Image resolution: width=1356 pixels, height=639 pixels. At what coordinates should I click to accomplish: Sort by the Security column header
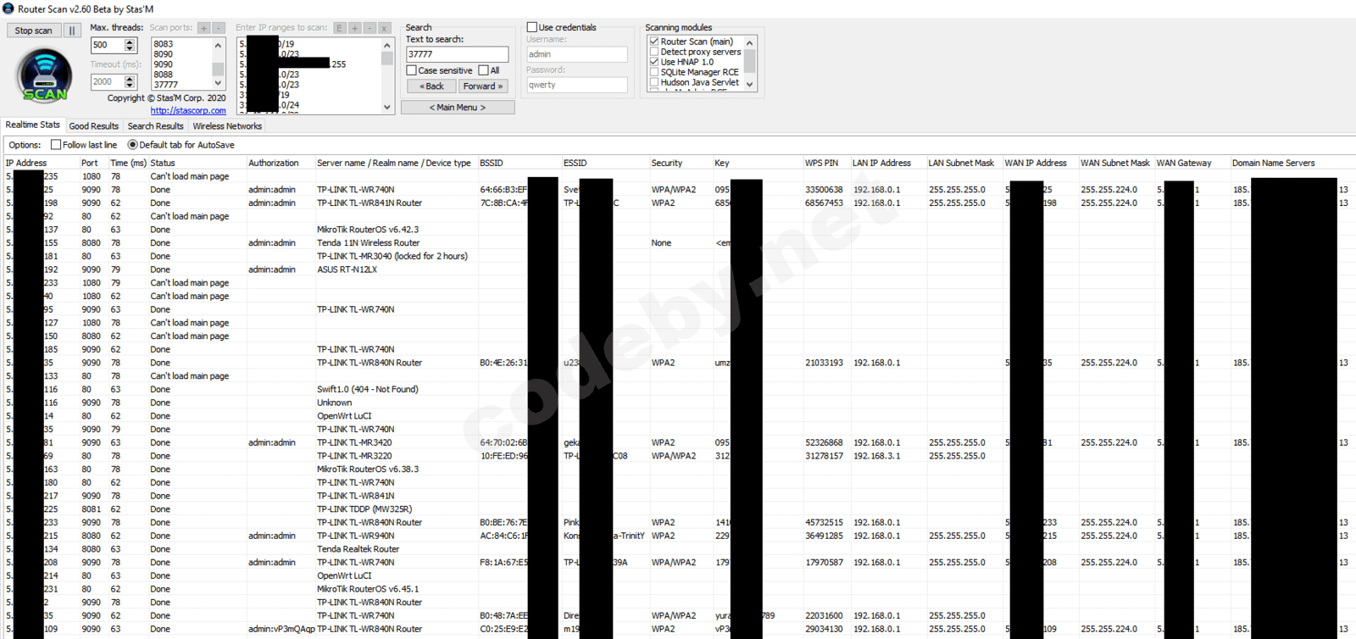[x=681, y=163]
